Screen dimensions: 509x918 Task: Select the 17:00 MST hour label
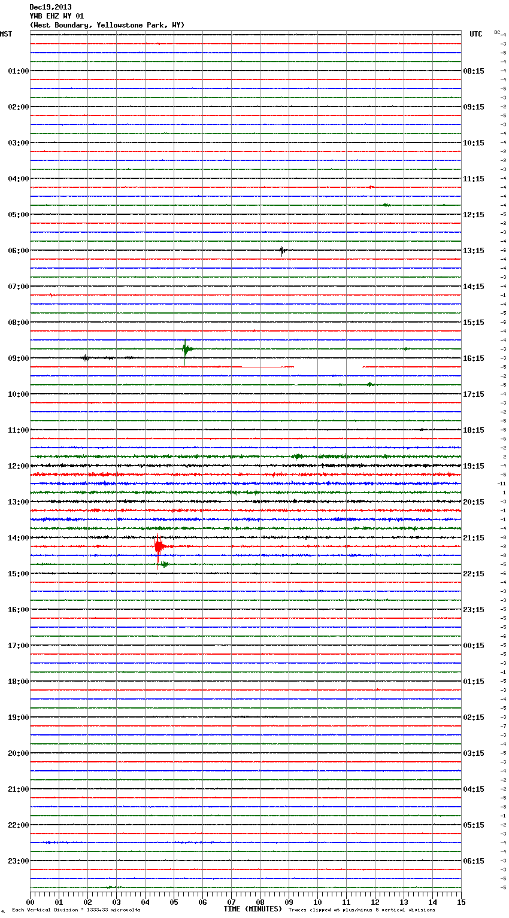point(19,646)
